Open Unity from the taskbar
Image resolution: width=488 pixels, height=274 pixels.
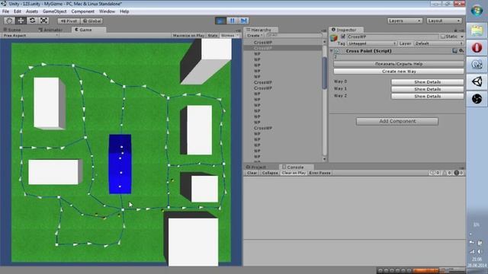(x=477, y=81)
